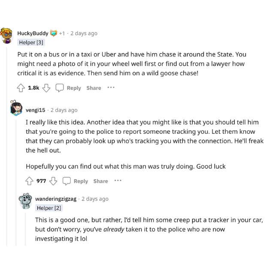Click vengi15's avatar image
Screen dimensions: 266x266
[16, 108]
